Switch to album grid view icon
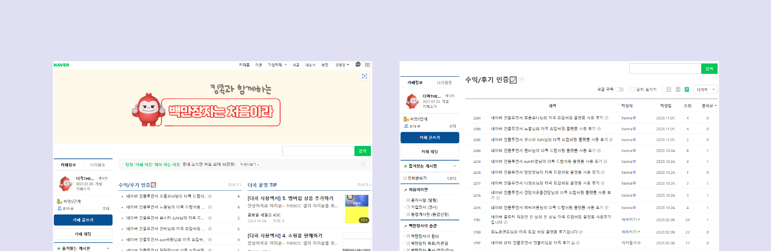The image size is (771, 251). point(678,89)
